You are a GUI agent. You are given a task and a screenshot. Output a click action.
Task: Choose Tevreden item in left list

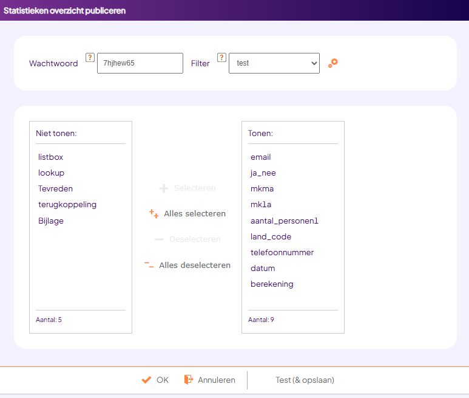pos(55,188)
